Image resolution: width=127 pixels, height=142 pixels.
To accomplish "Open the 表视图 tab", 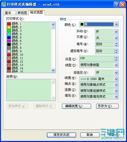I will 22,13.
